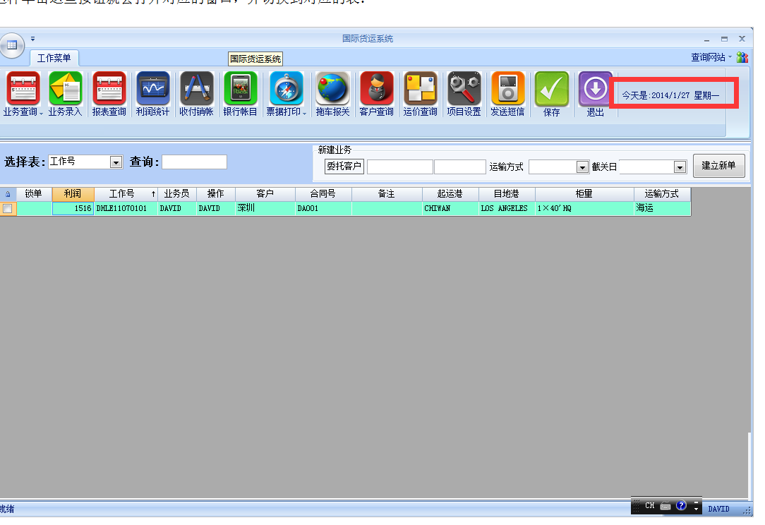Expand the 选择表 工作号 dropdown

point(116,162)
